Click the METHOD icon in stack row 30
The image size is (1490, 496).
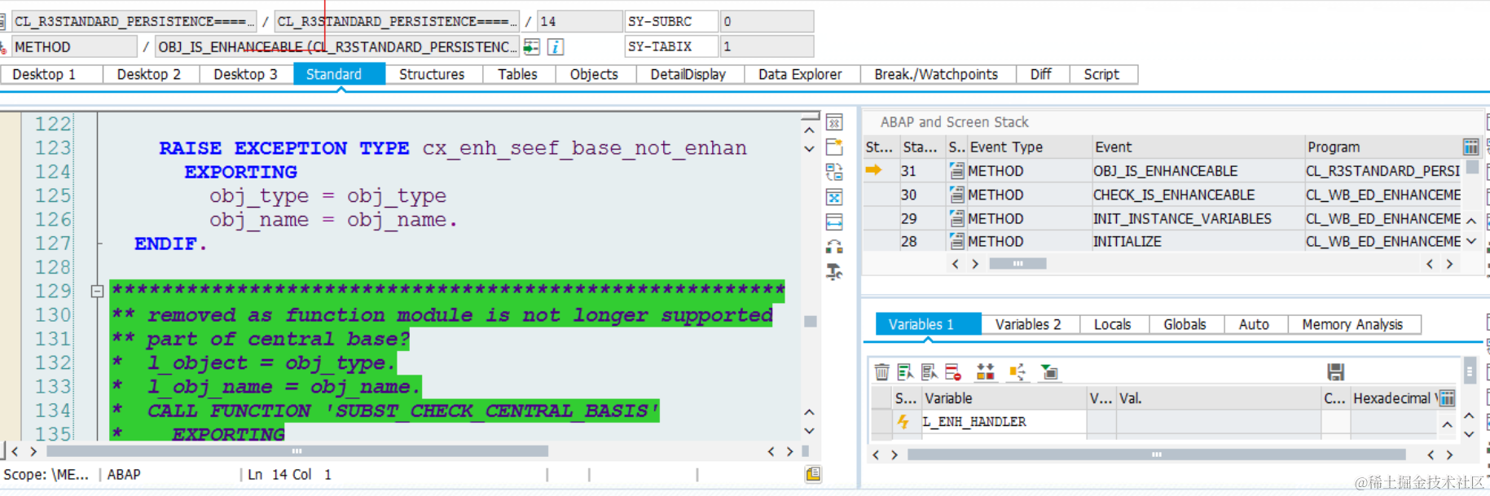(957, 195)
